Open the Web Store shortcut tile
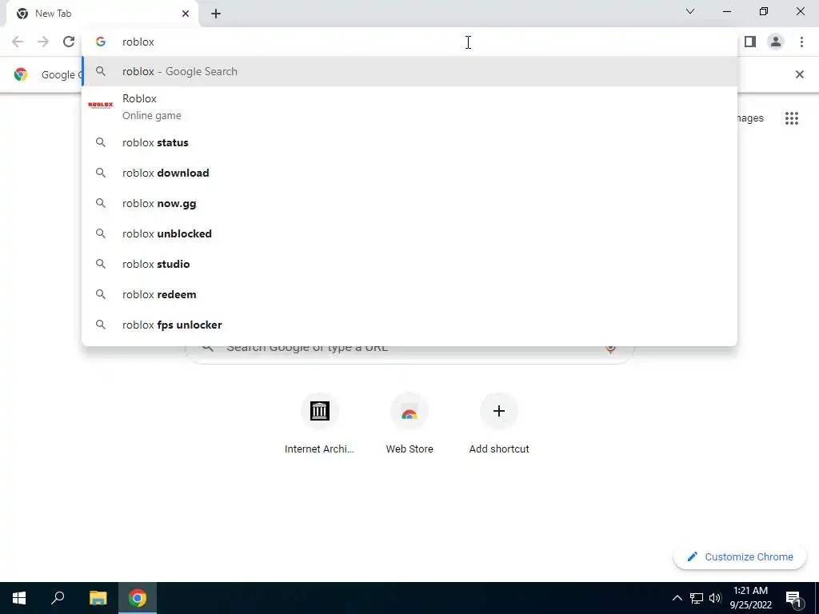Viewport: 819px width, 614px height. [409, 424]
